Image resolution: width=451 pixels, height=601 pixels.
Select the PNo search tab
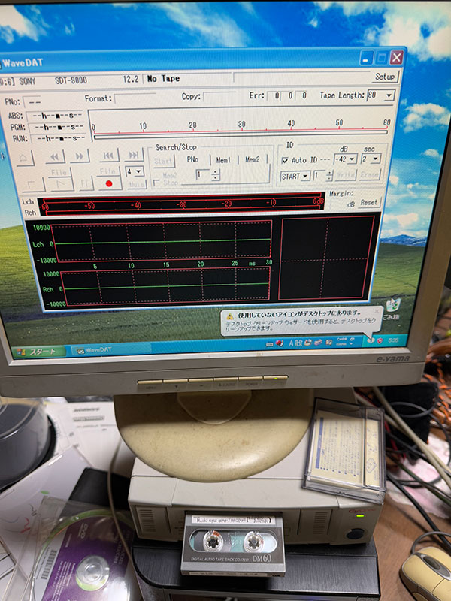192,159
